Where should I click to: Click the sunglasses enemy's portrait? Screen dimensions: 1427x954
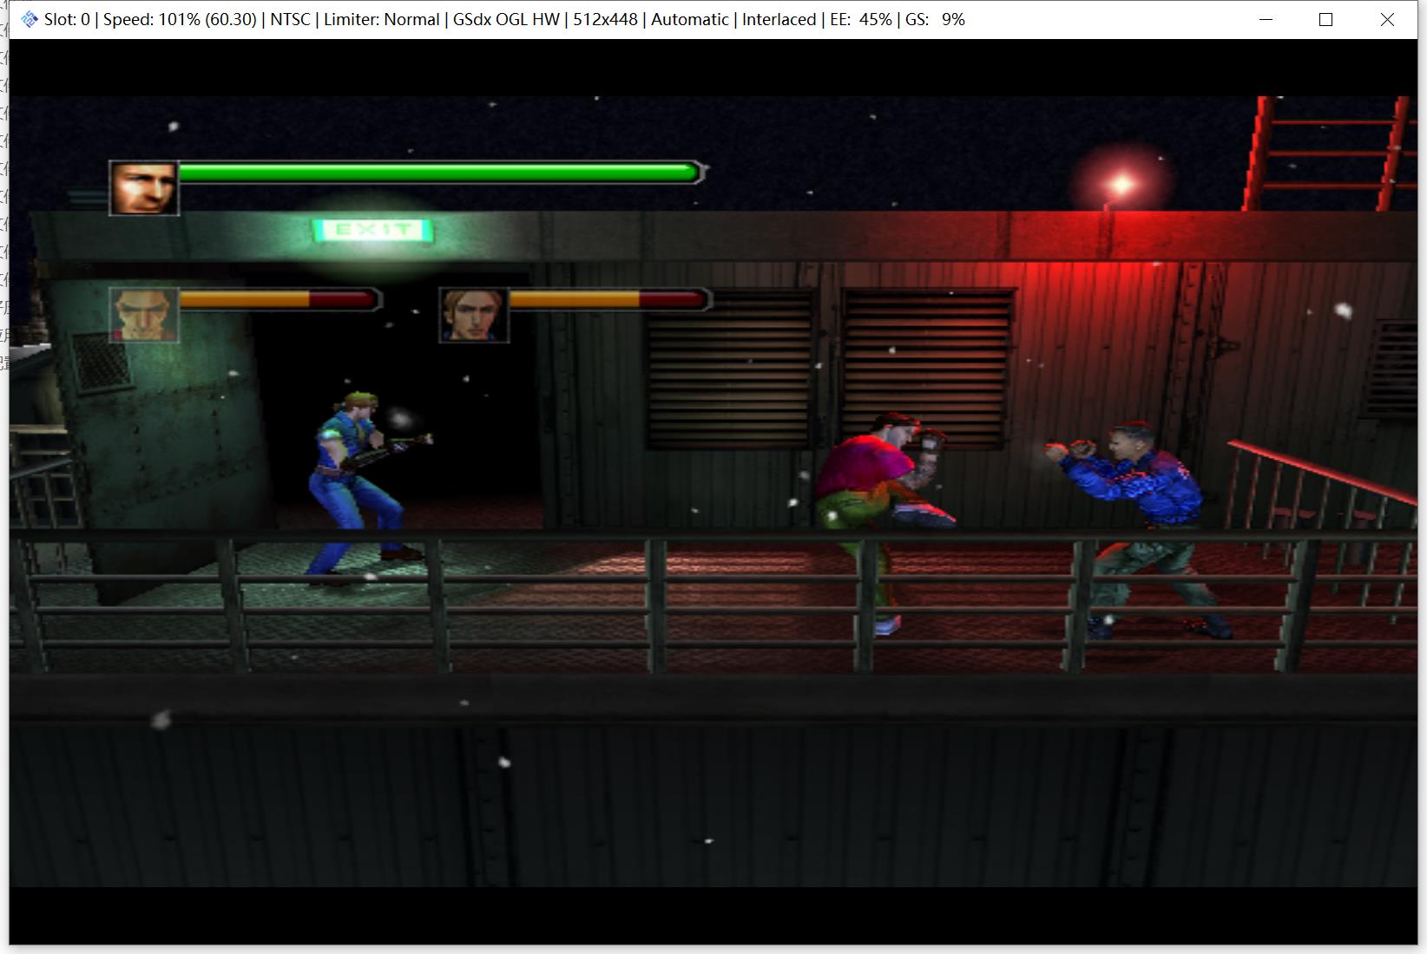(144, 315)
